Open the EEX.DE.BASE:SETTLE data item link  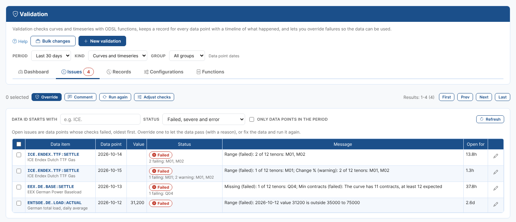(x=51, y=187)
